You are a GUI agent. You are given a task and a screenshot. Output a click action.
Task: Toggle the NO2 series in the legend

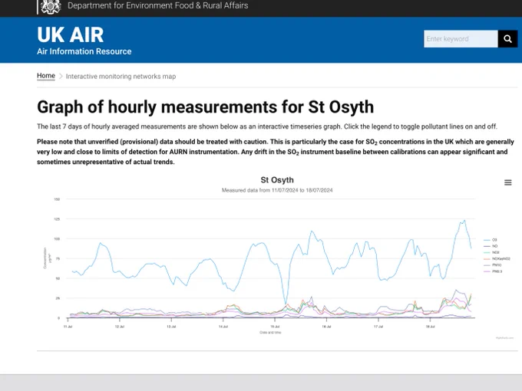coord(492,252)
